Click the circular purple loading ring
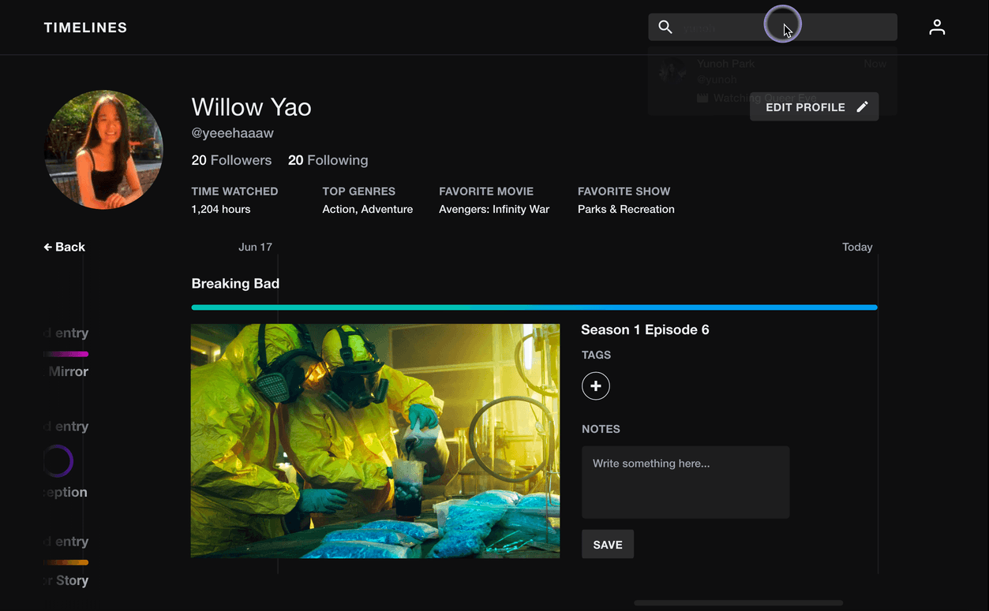Screen dimensions: 989x611 tap(58, 461)
